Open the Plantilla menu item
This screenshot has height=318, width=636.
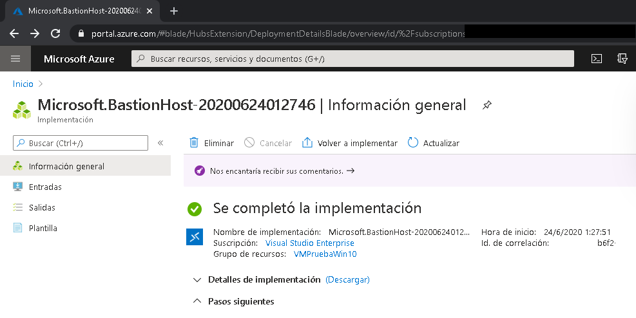pos(85,228)
